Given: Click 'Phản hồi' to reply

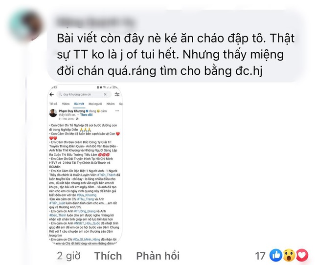Looking at the screenshot, I should point(158,256).
